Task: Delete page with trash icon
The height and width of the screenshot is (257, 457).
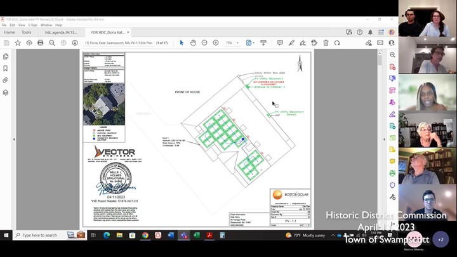Action: (326, 43)
